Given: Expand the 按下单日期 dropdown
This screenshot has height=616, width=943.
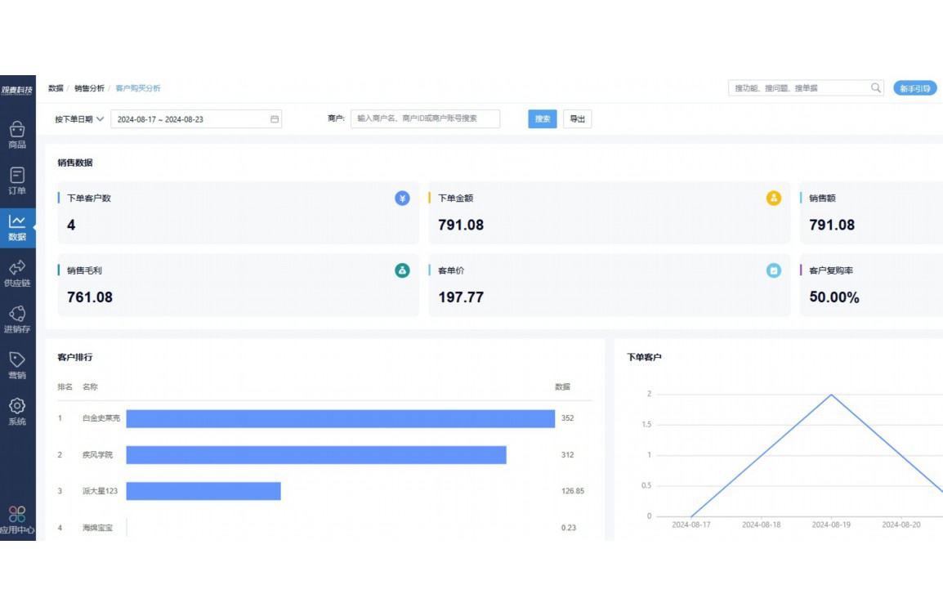Looking at the screenshot, I should coord(79,119).
